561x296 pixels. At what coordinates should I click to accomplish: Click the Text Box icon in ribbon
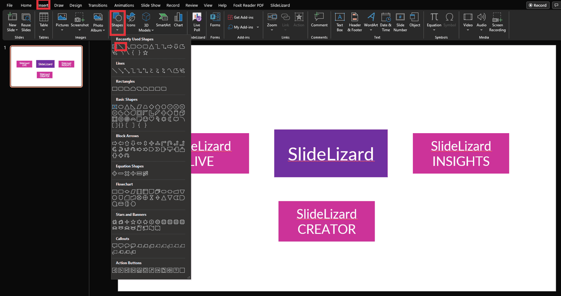click(340, 18)
